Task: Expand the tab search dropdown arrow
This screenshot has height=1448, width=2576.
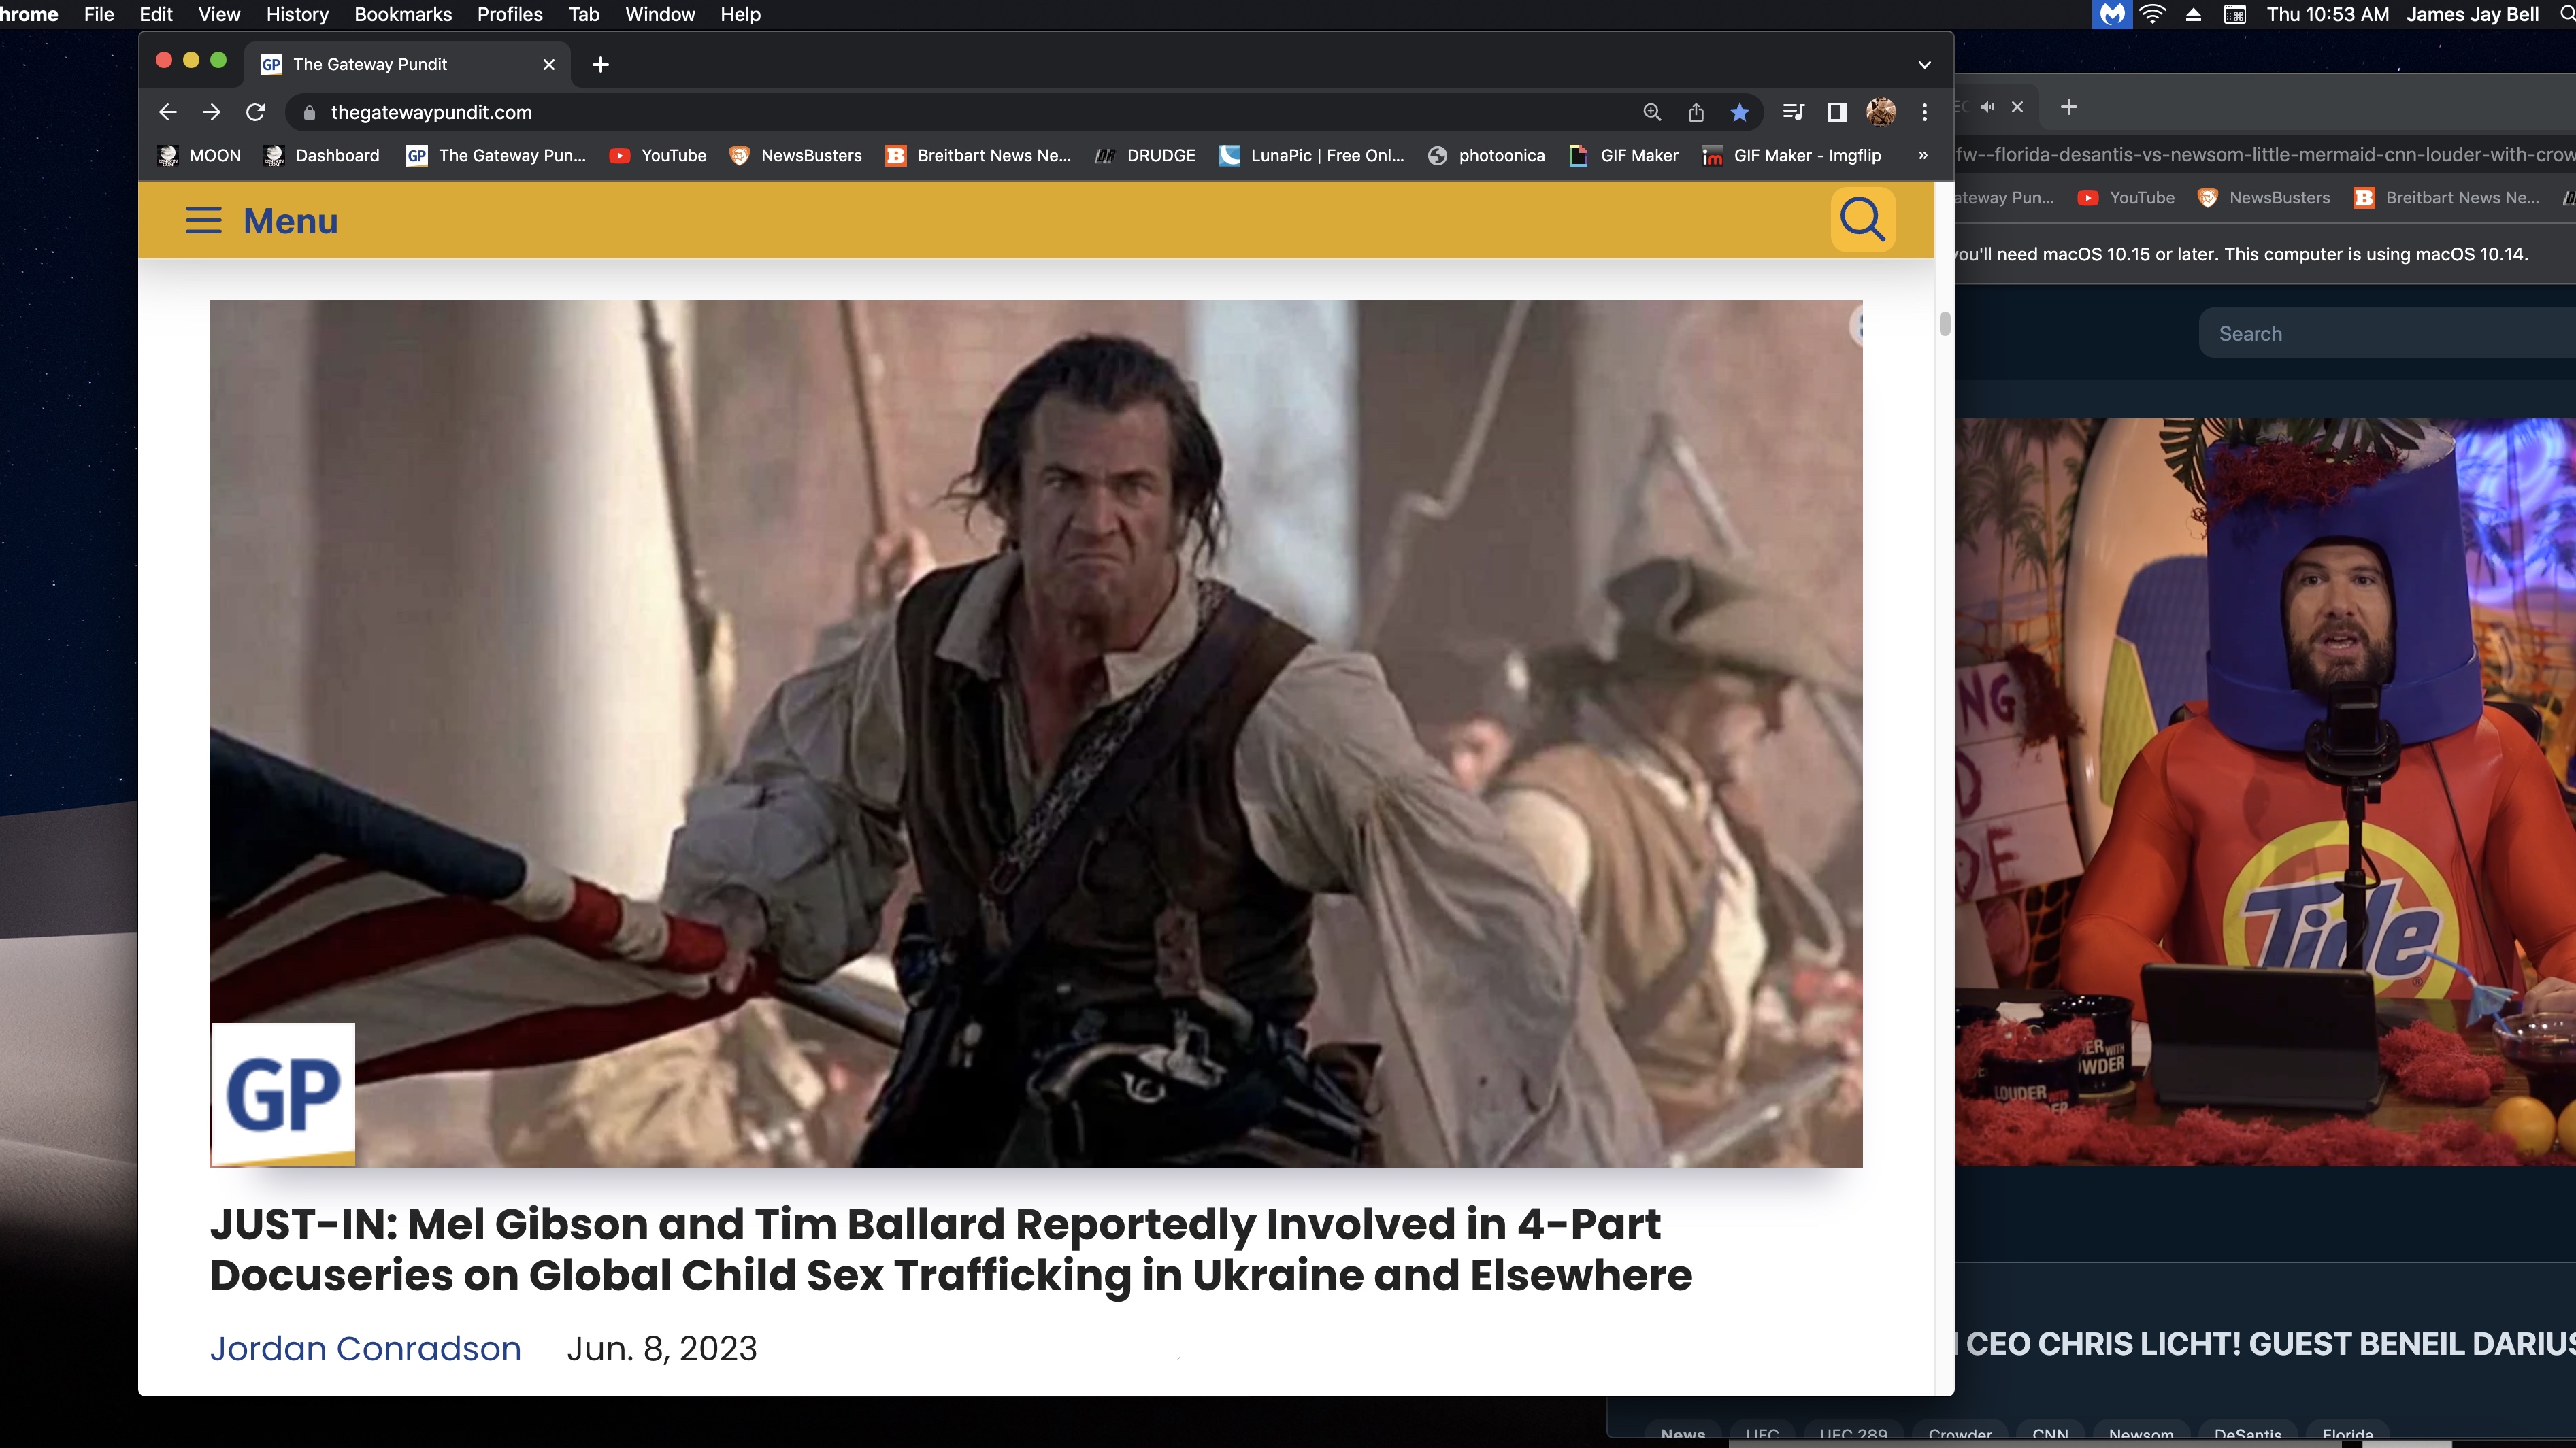Action: point(1924,64)
